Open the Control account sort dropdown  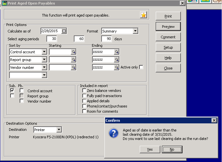tap(44, 52)
